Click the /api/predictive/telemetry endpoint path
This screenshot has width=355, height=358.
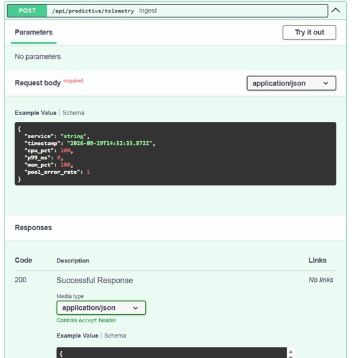(93, 11)
